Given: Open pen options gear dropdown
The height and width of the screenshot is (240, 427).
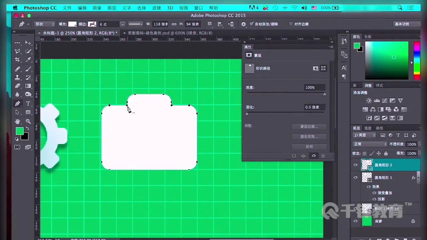Looking at the screenshot, I should click(x=244, y=24).
